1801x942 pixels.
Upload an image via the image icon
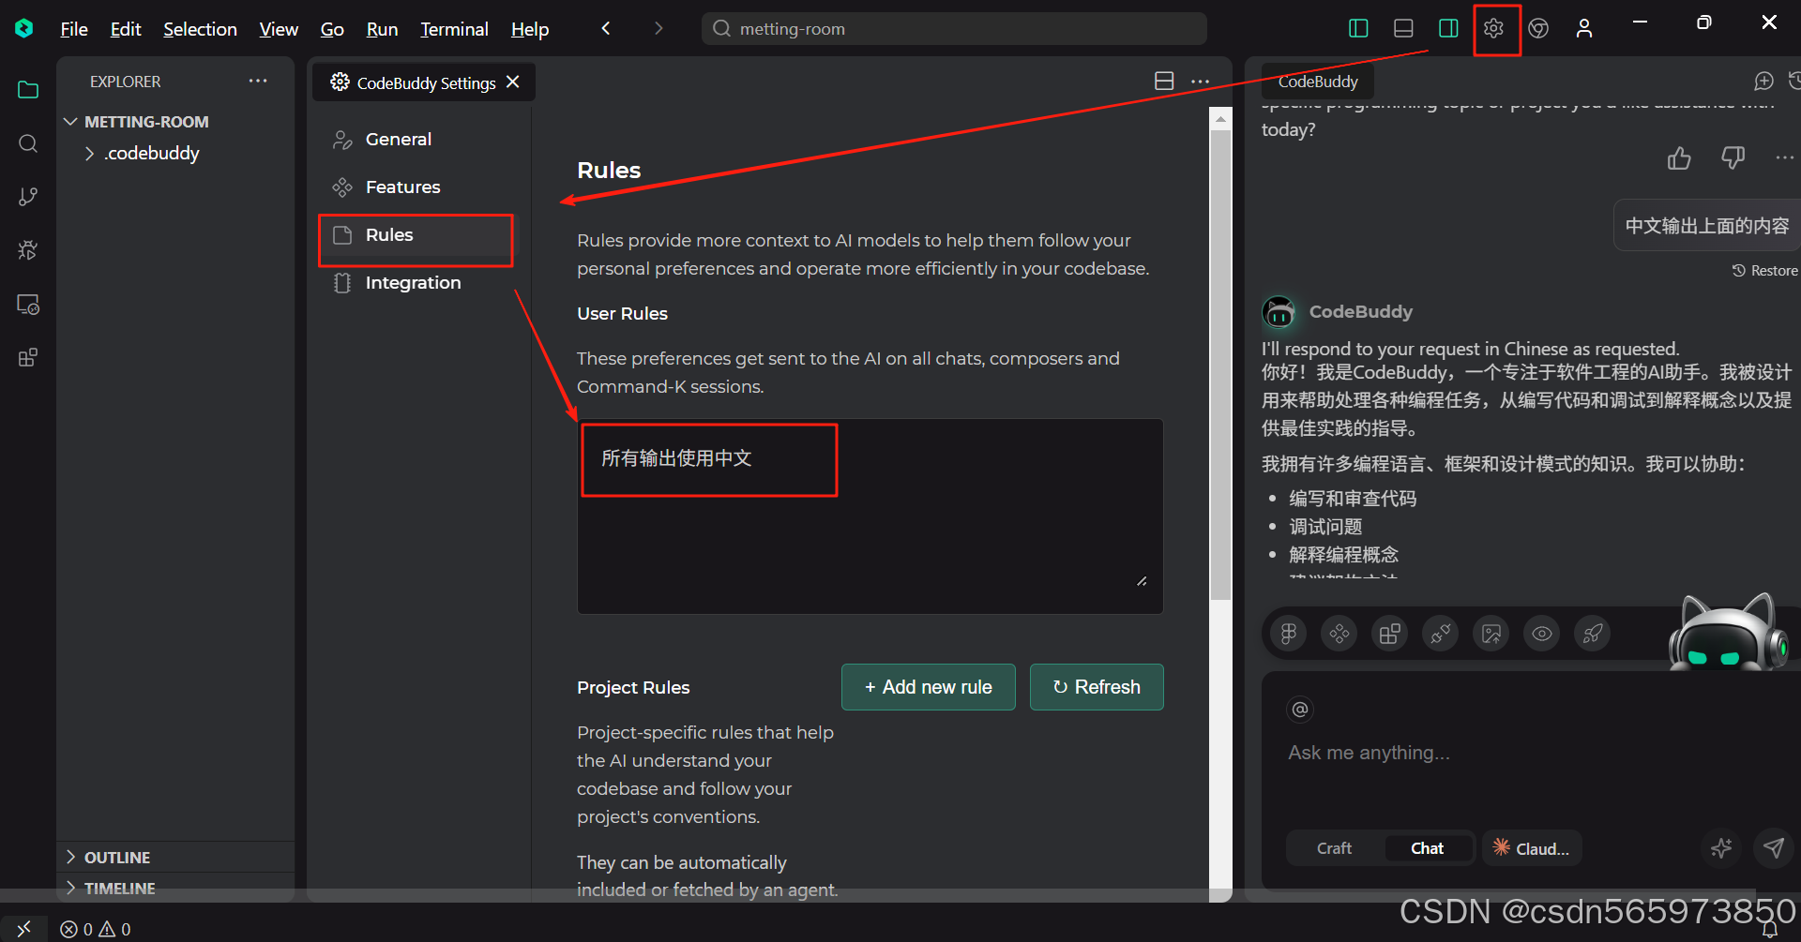[1491, 633]
